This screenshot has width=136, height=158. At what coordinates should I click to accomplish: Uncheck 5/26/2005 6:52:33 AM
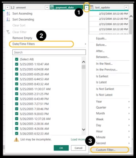[x=17, y=134]
